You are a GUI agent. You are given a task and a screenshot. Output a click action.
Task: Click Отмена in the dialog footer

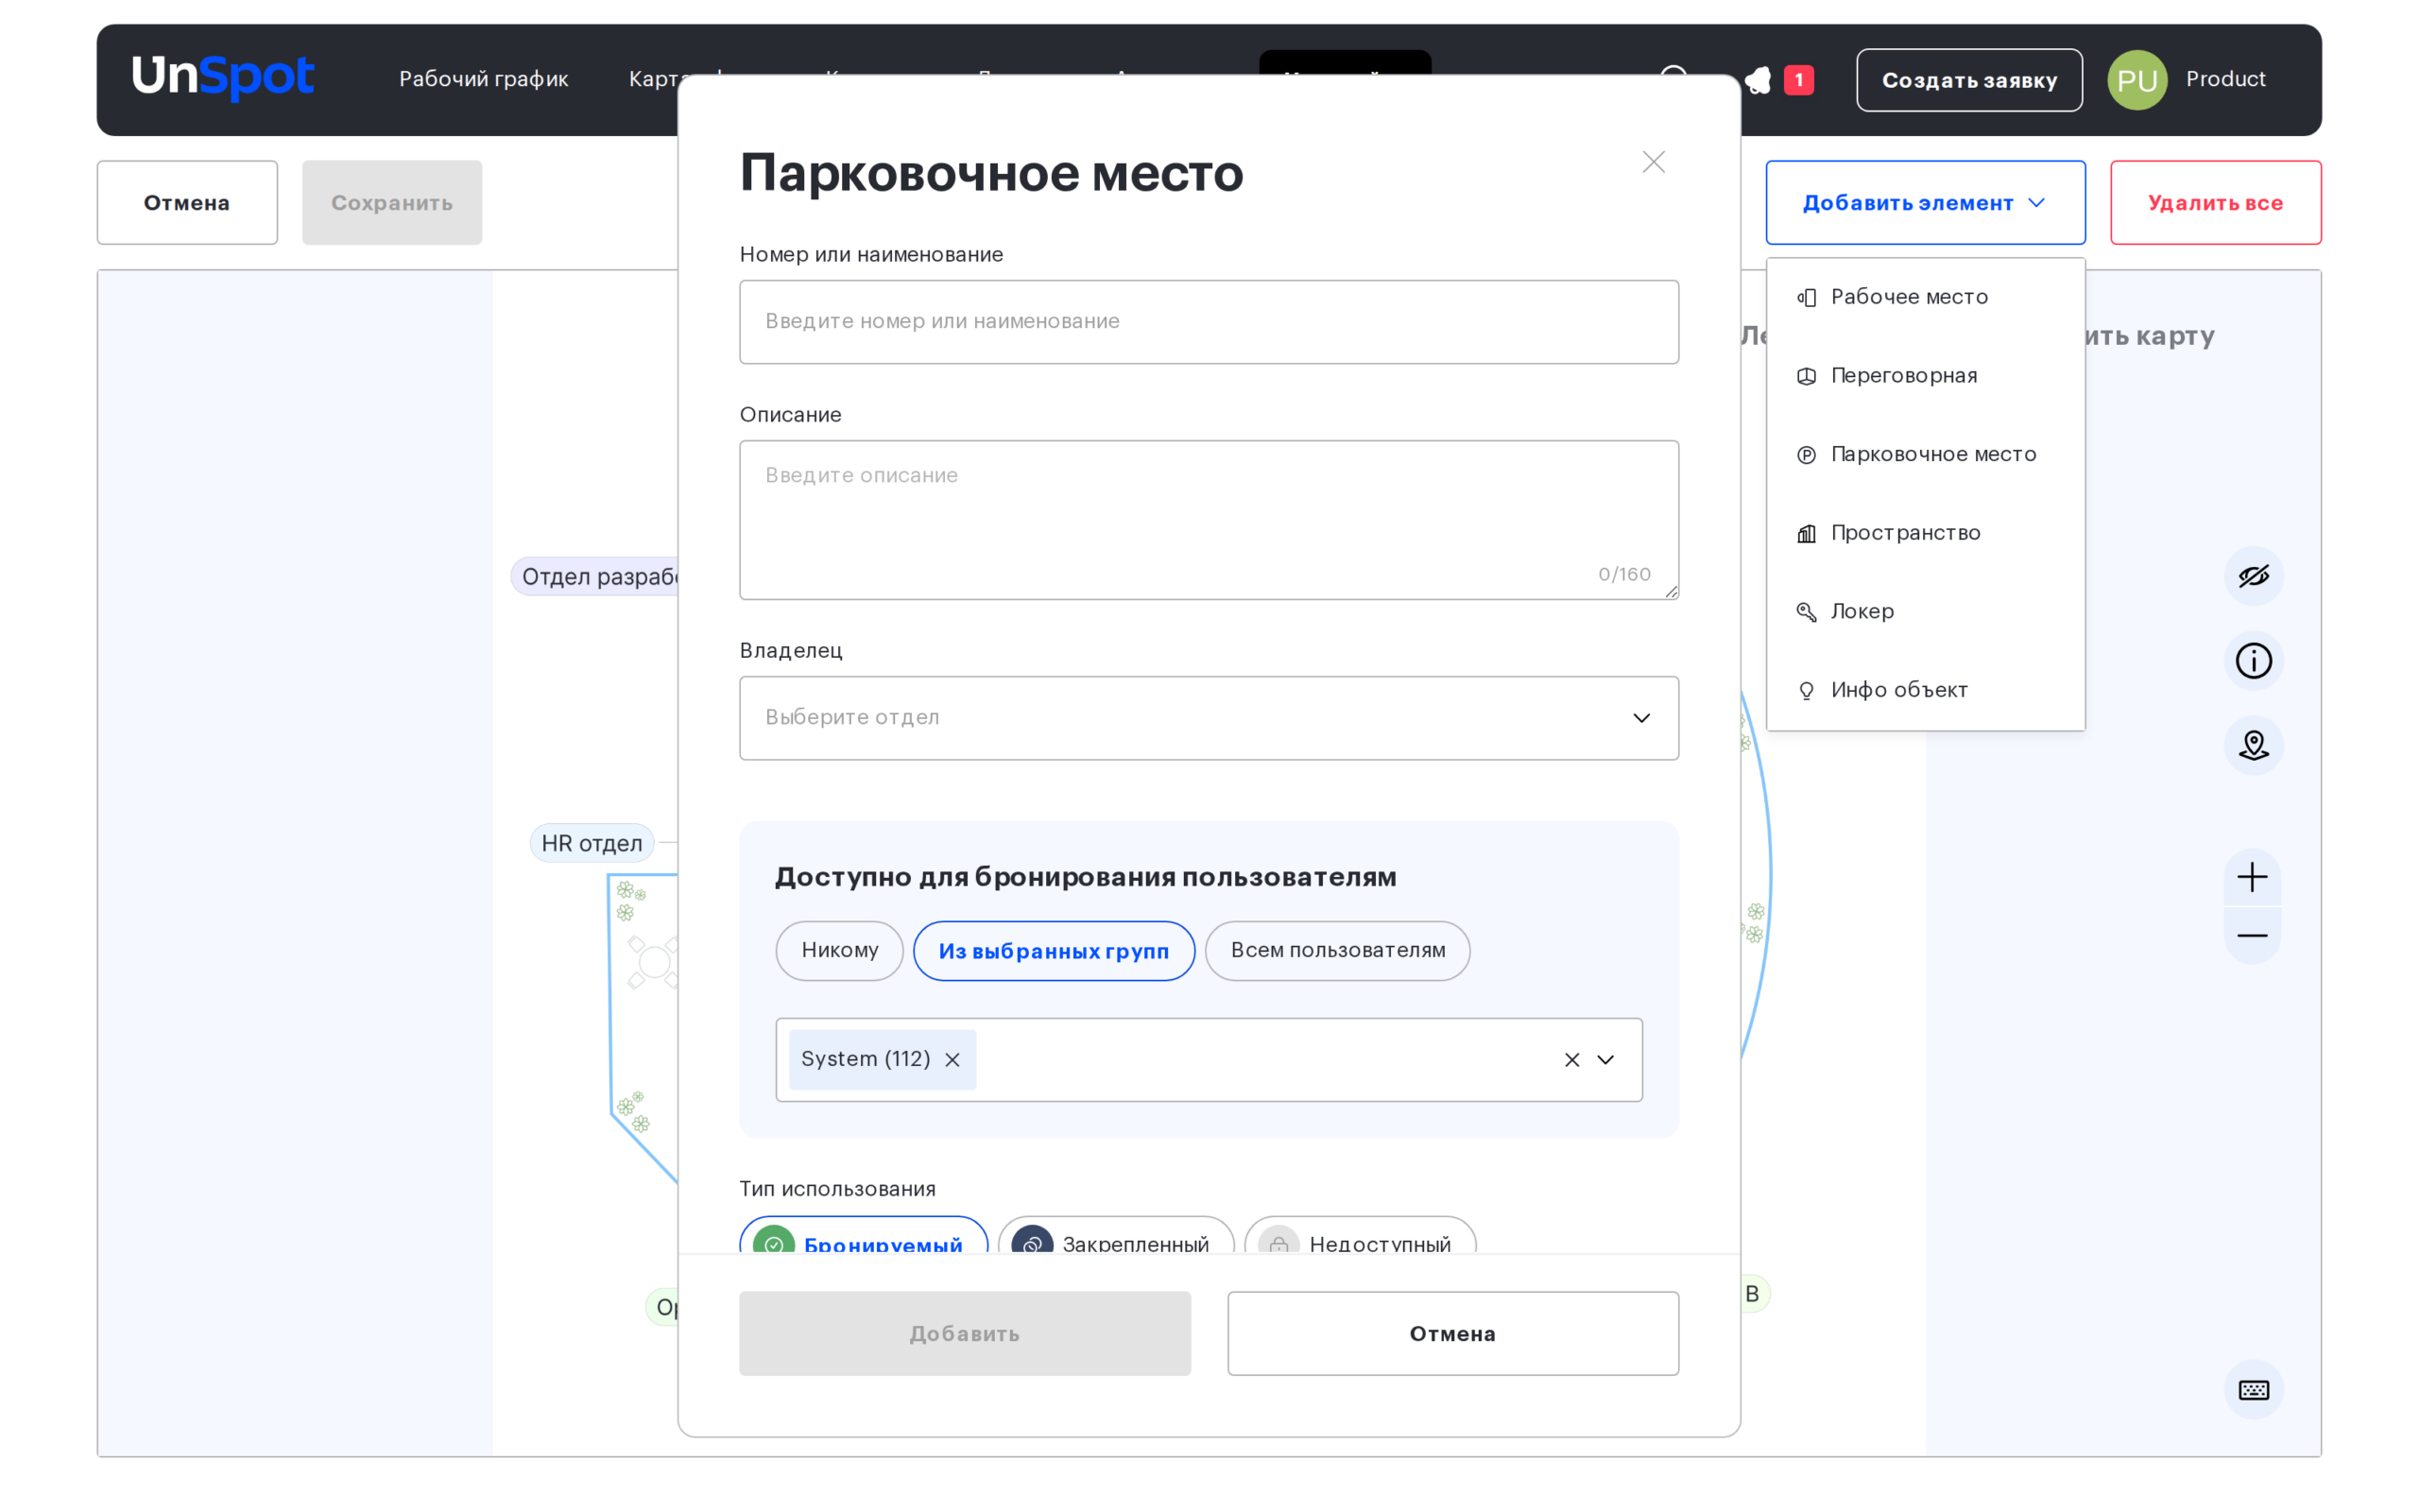click(x=1452, y=1334)
